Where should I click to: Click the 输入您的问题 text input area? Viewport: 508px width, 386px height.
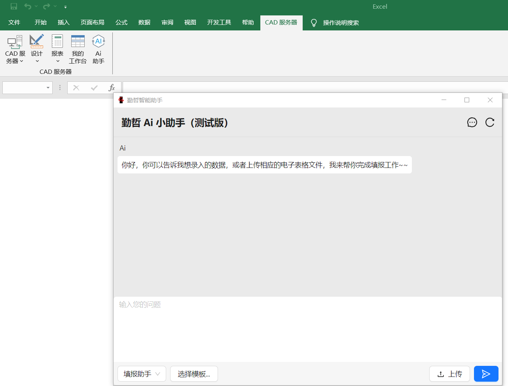(x=307, y=328)
